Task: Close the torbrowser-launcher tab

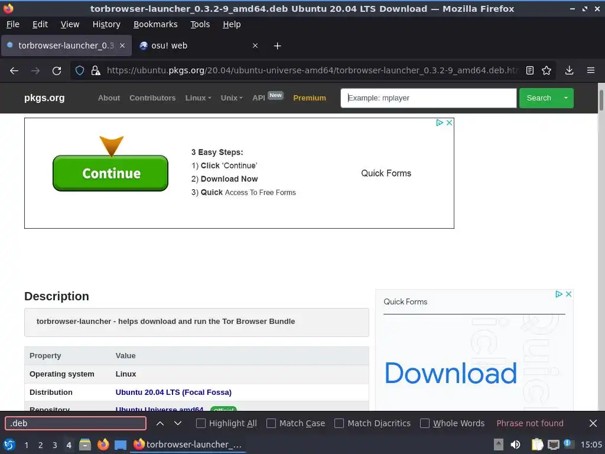Action: point(122,46)
